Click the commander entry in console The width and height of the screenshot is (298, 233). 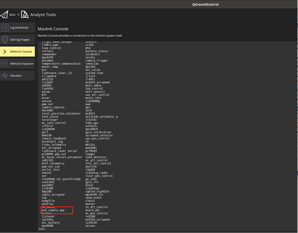point(49,54)
